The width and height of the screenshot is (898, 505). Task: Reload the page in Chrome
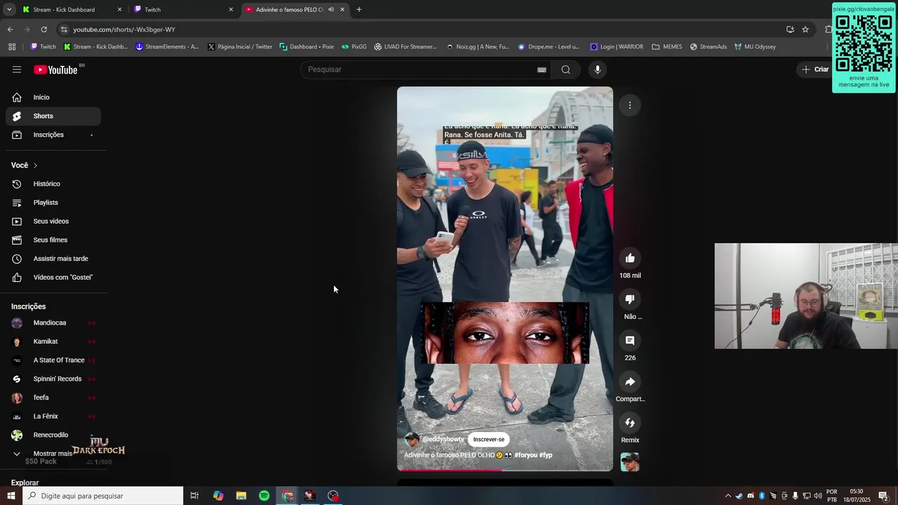(43, 29)
